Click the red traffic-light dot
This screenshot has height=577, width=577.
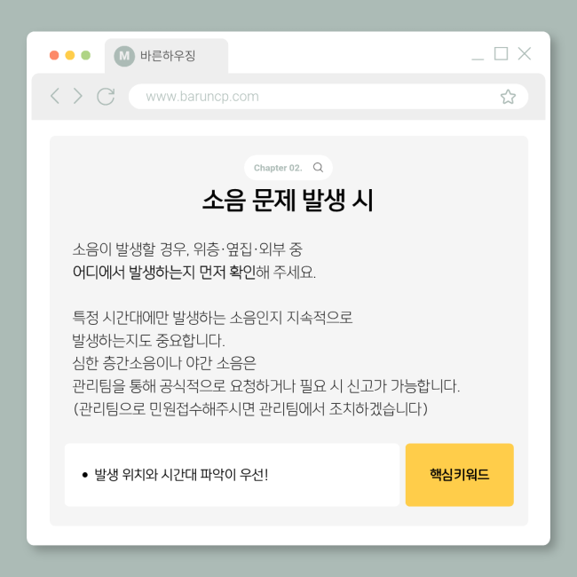point(54,55)
